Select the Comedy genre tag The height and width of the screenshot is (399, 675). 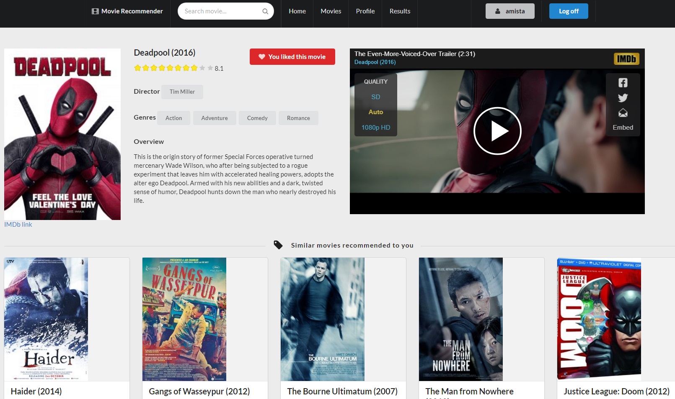coord(257,118)
